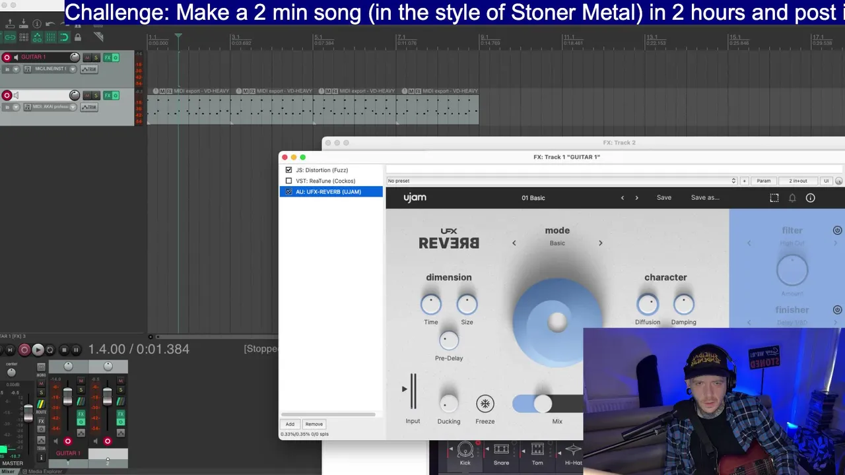Switch to the Mixer tab
The image size is (845, 475).
click(x=8, y=471)
